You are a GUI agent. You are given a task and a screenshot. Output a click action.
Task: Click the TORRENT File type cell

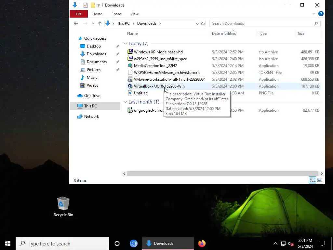coord(270,73)
